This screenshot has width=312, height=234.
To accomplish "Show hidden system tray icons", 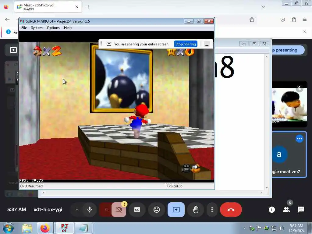I will [x=245, y=228].
